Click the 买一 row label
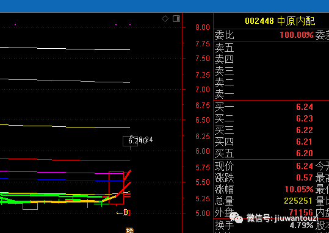 click(224, 107)
